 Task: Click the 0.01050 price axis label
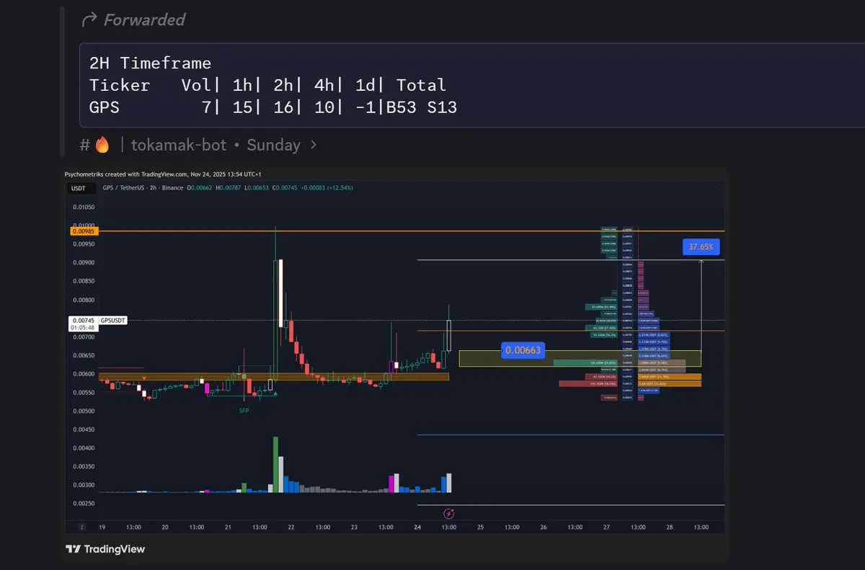pos(84,207)
